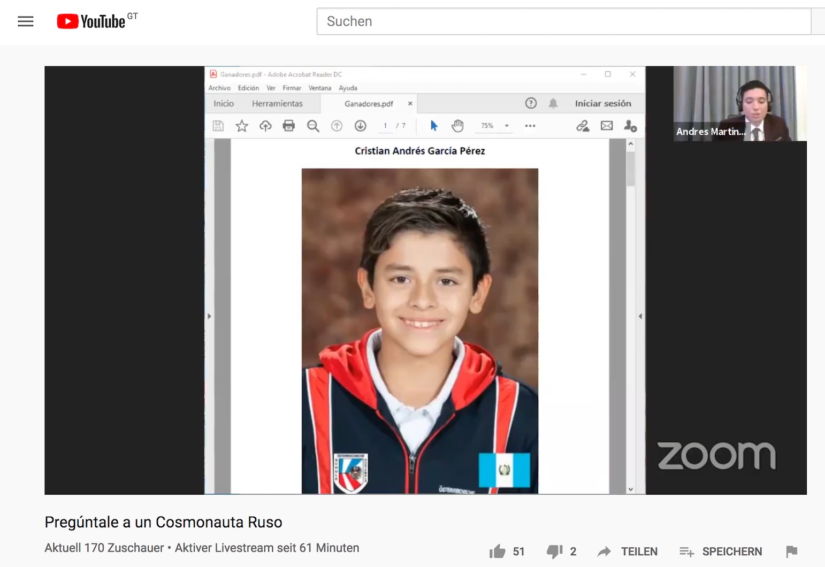Click the magnifier search icon in Acrobat

[x=313, y=126]
